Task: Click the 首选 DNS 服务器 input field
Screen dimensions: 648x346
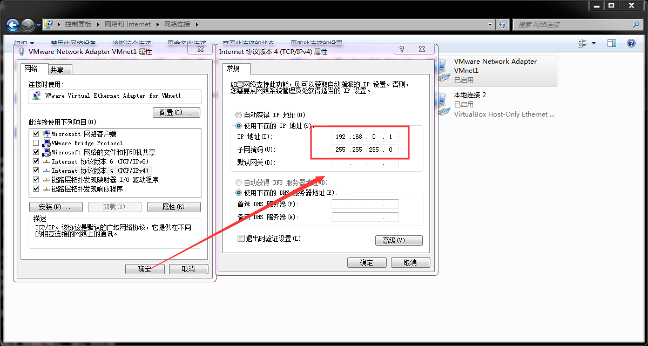Action: (x=365, y=204)
